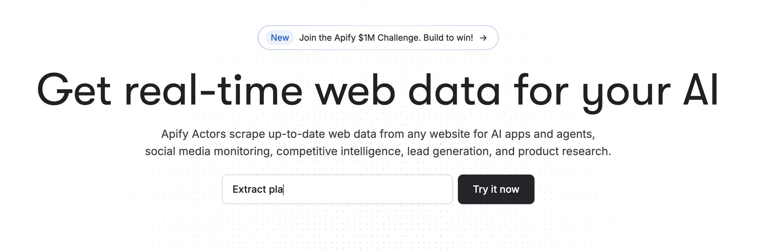The width and height of the screenshot is (765, 251).
Task: Click the dark 'Try it now' button
Action: tap(496, 189)
